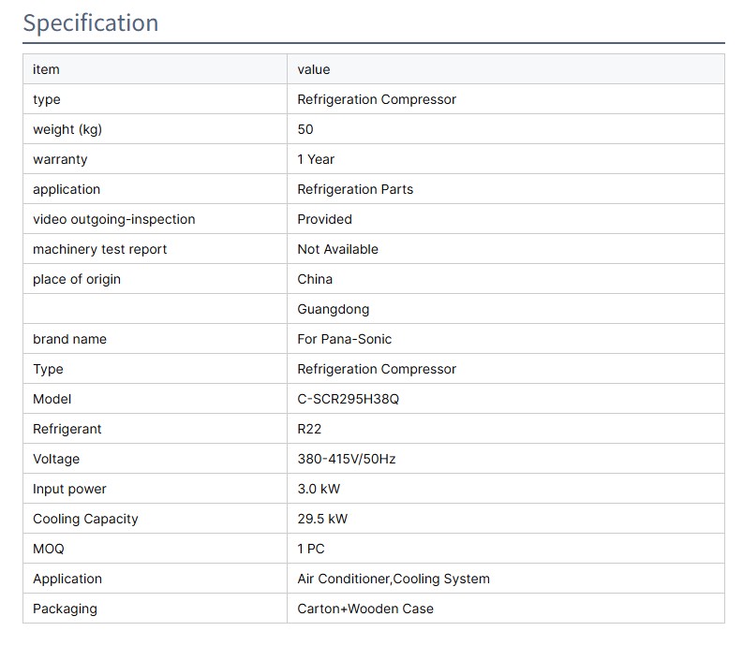Click the Specification heading
The image size is (743, 646).
(91, 23)
